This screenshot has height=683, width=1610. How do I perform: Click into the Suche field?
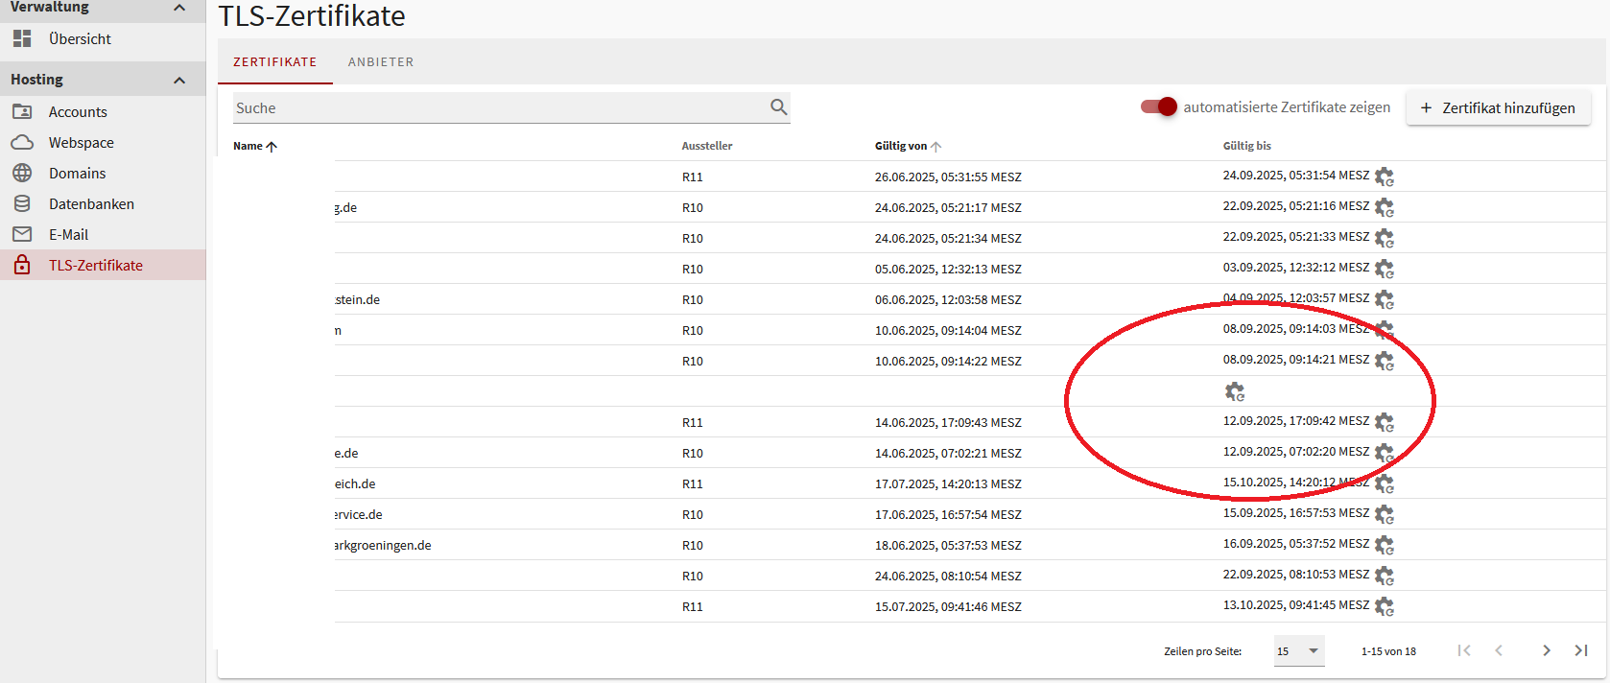[499, 108]
